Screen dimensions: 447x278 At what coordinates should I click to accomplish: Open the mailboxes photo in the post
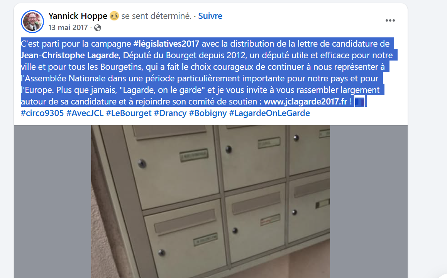210,202
